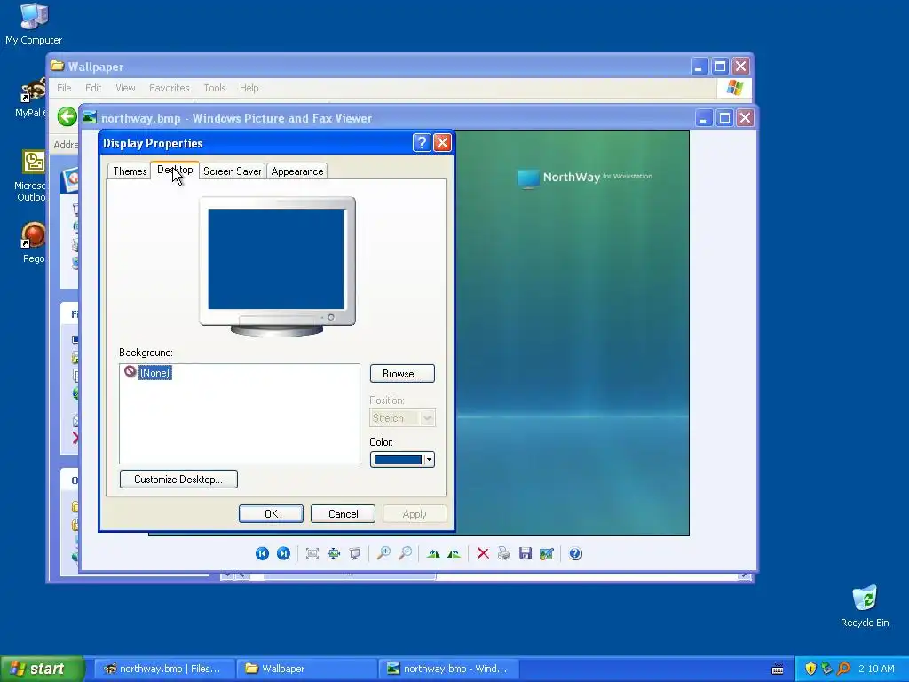Close Display Properties dialog
The width and height of the screenshot is (909, 682).
pyautogui.click(x=442, y=143)
